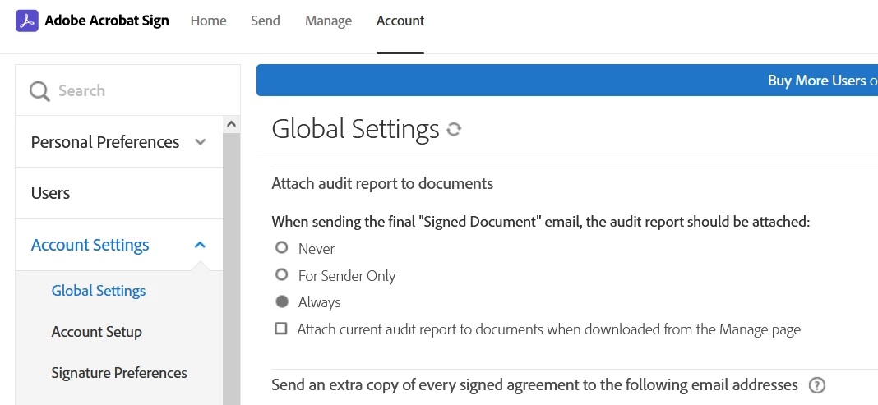This screenshot has width=878, height=405.
Task: Click the search magnifier icon
Action: click(39, 91)
